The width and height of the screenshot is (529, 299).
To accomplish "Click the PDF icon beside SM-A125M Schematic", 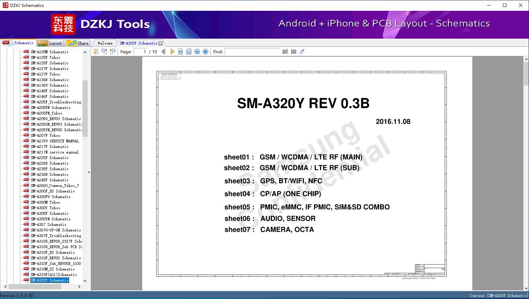I will (26, 52).
